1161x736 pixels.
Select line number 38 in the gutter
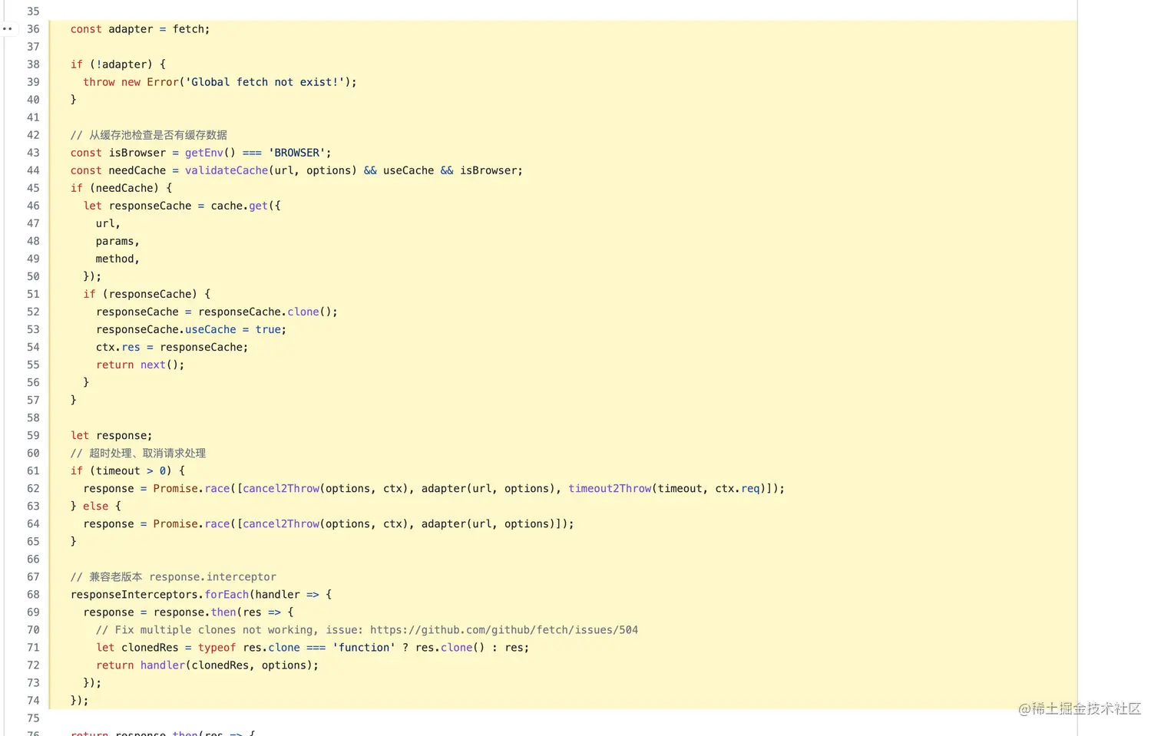33,64
